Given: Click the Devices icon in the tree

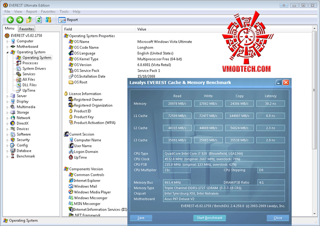Looking at the screenshot, I should tap(13, 129).
